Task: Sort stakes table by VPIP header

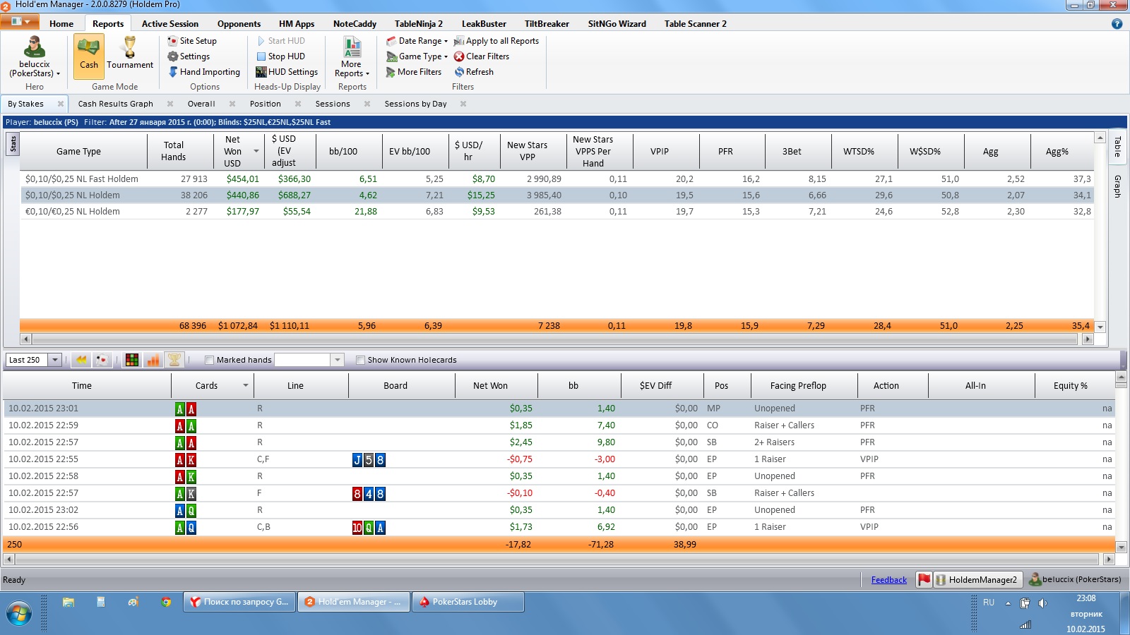Action: [660, 151]
